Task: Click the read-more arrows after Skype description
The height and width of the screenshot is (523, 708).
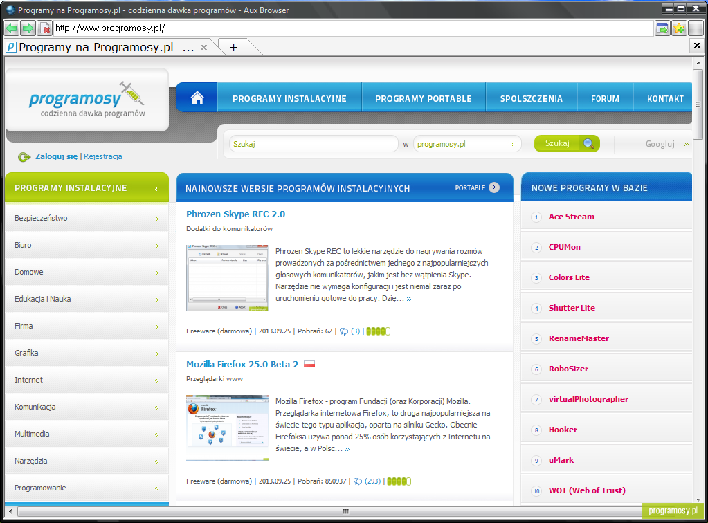Action: pyautogui.click(x=408, y=299)
